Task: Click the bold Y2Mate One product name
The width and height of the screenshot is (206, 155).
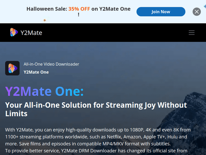Action: (x=36, y=72)
